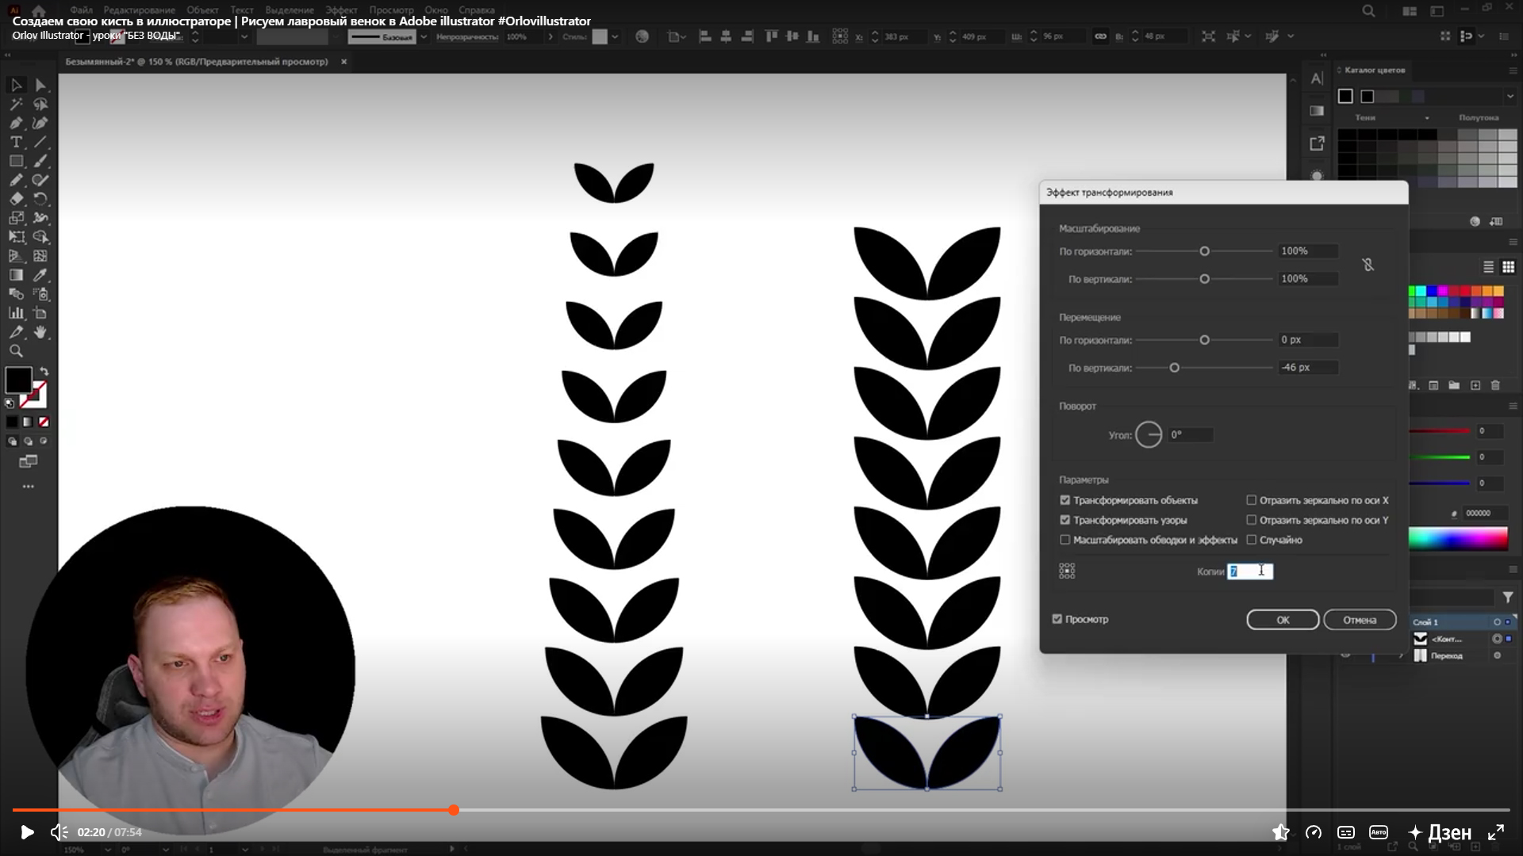Choose the Rotate tool

(40, 199)
